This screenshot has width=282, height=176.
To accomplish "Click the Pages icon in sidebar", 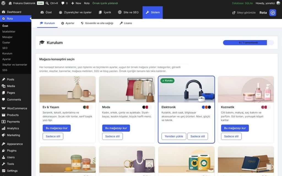I will (3, 93).
